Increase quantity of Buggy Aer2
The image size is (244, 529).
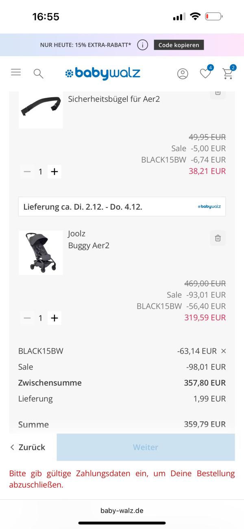[54, 318]
